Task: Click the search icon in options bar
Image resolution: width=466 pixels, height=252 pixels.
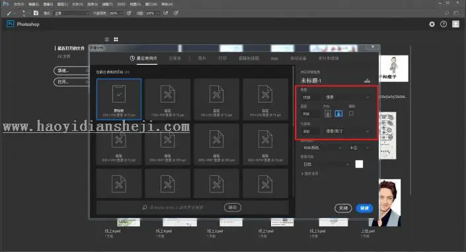Action: pos(447,13)
